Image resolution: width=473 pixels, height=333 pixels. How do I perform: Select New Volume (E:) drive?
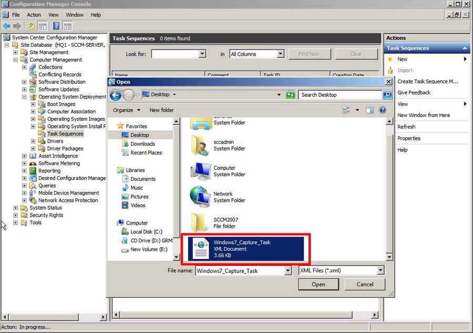coord(149,249)
